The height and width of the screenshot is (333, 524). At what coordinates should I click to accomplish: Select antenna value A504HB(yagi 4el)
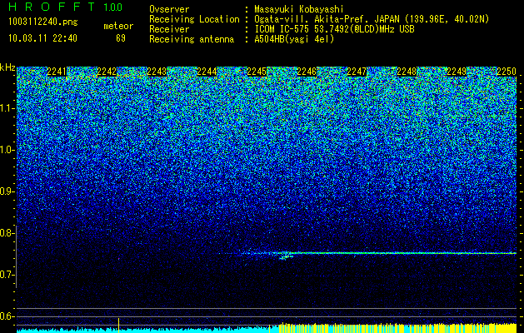coord(294,39)
